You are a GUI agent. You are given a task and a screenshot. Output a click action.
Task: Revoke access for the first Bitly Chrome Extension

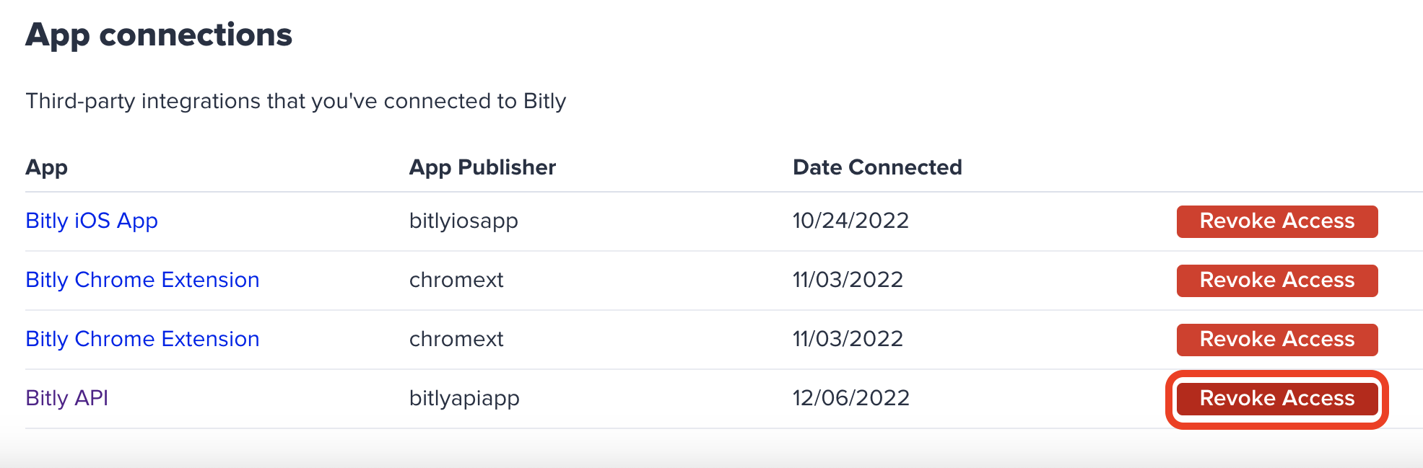1276,281
